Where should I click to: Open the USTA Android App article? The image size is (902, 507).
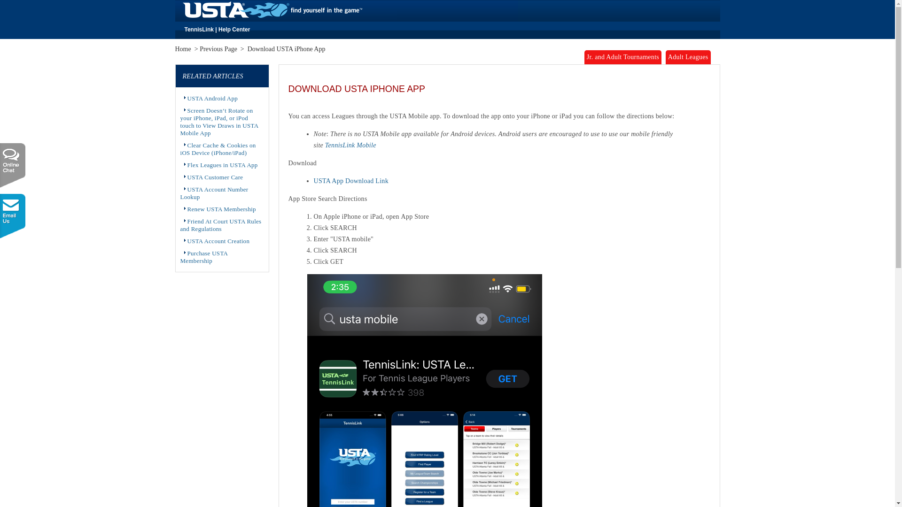tap(212, 99)
